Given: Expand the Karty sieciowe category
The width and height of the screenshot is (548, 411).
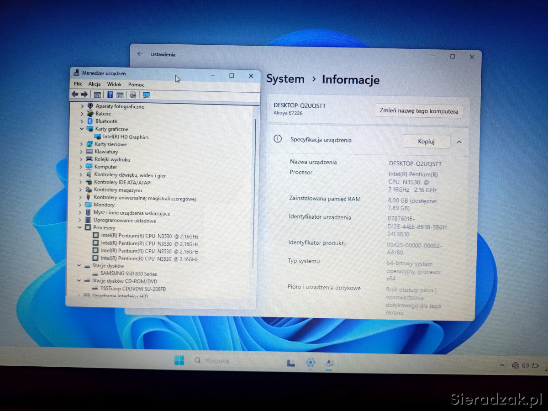Looking at the screenshot, I should click(81, 144).
